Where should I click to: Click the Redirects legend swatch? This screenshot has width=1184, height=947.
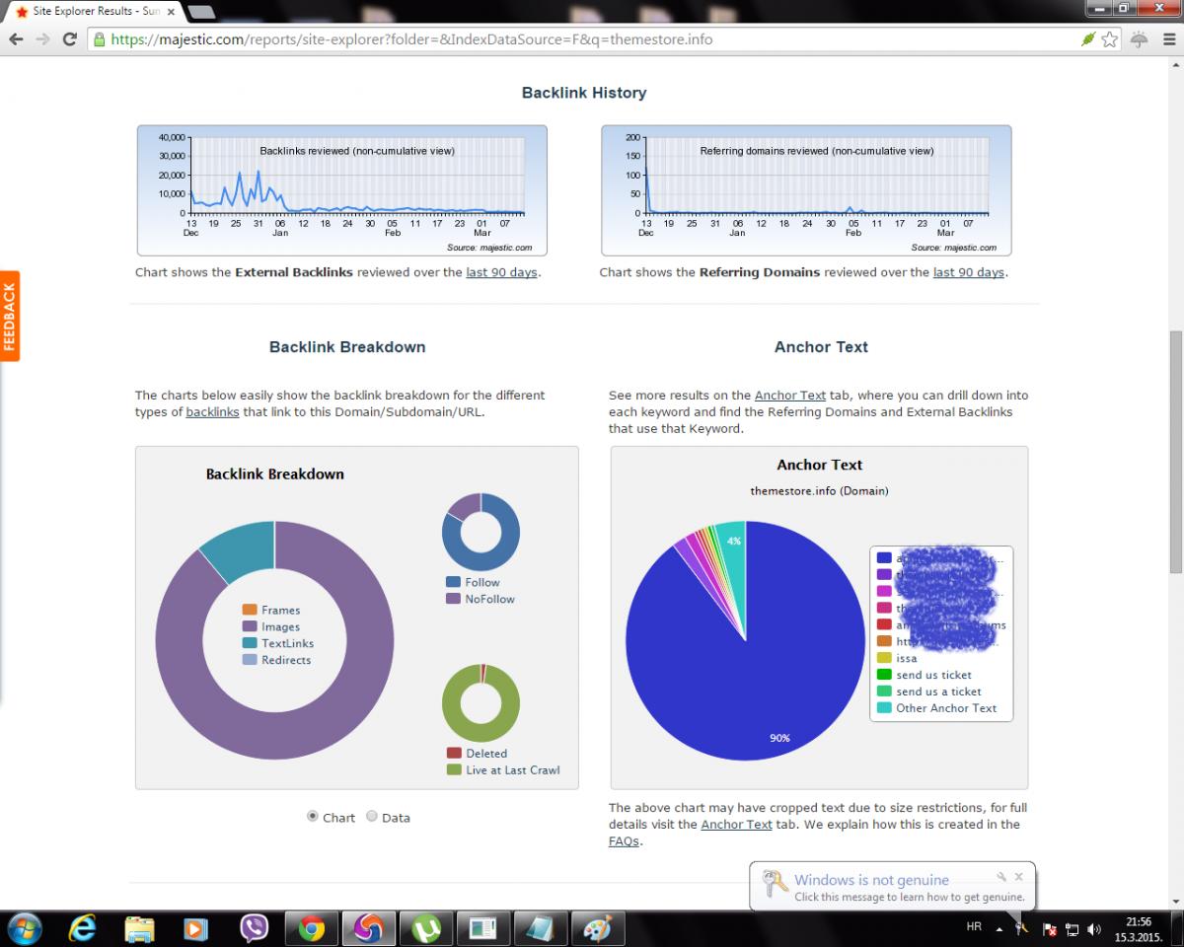250,660
